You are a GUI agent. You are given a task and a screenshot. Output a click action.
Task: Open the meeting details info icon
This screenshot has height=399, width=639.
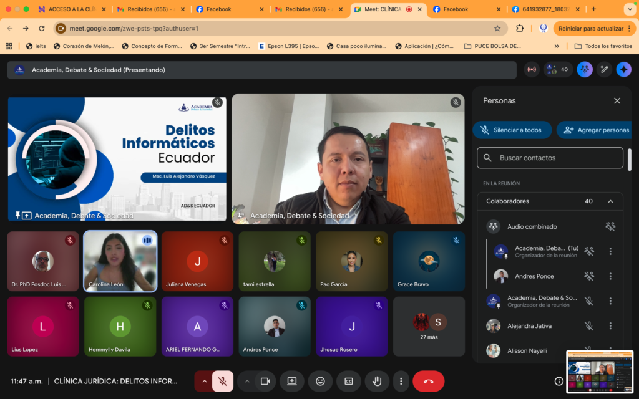click(559, 381)
